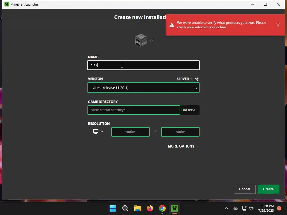Click the Cancel button
This screenshot has width=287, height=215.
click(244, 189)
